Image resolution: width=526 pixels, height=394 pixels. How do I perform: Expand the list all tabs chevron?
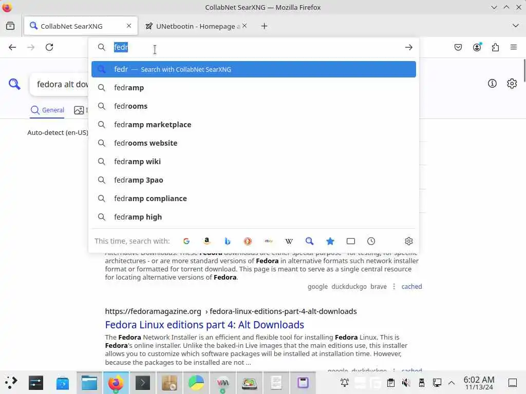tap(516, 26)
